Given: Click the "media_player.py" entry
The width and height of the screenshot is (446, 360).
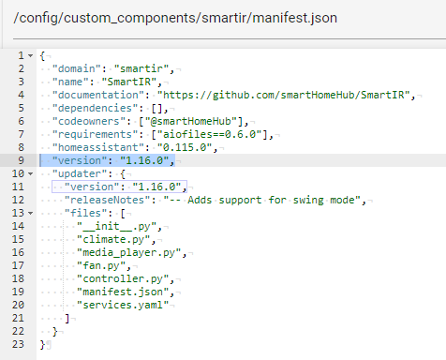Looking at the screenshot, I should [128, 252].
